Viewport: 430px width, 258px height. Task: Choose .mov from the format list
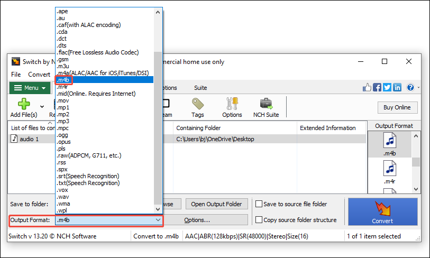click(x=105, y=100)
